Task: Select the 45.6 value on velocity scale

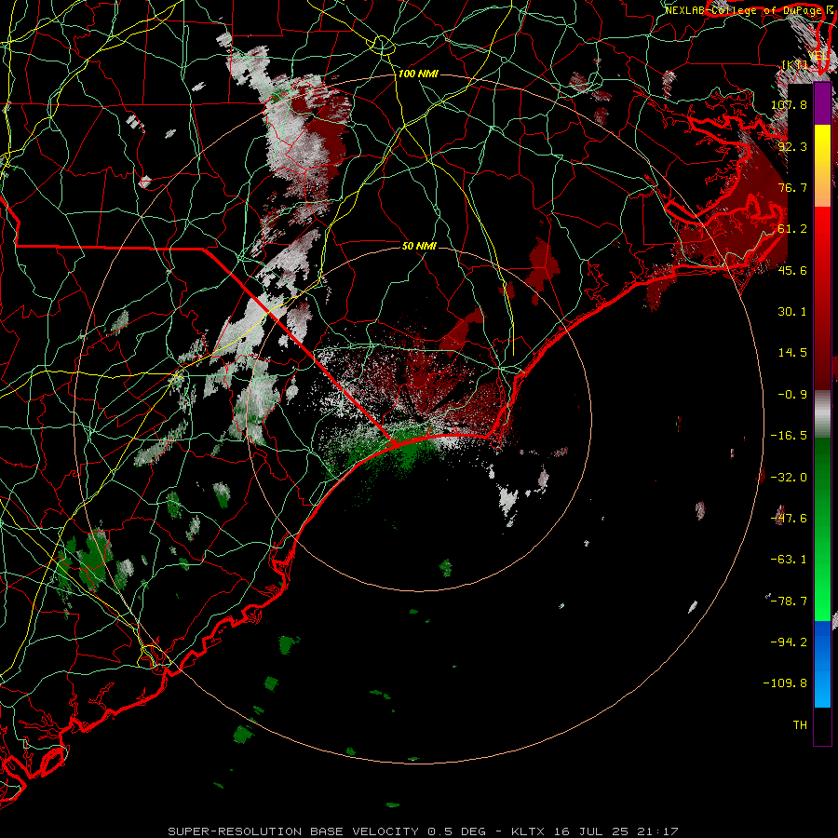Action: pos(792,270)
